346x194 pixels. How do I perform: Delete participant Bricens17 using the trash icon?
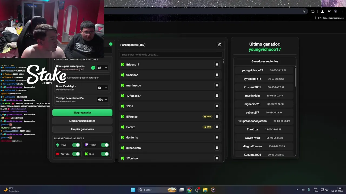[x=217, y=64]
